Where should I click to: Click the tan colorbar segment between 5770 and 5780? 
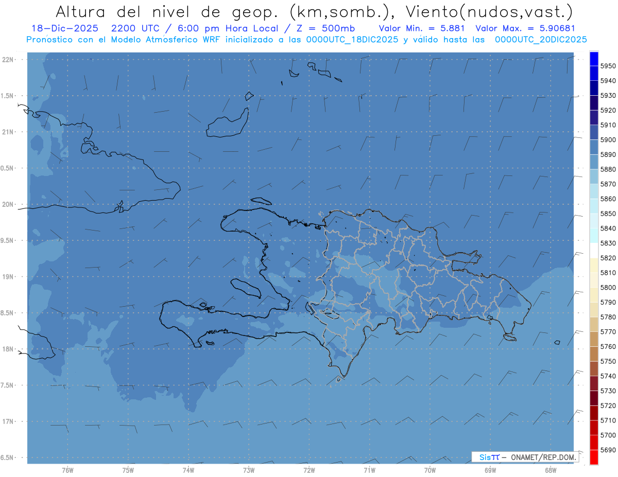594,324
